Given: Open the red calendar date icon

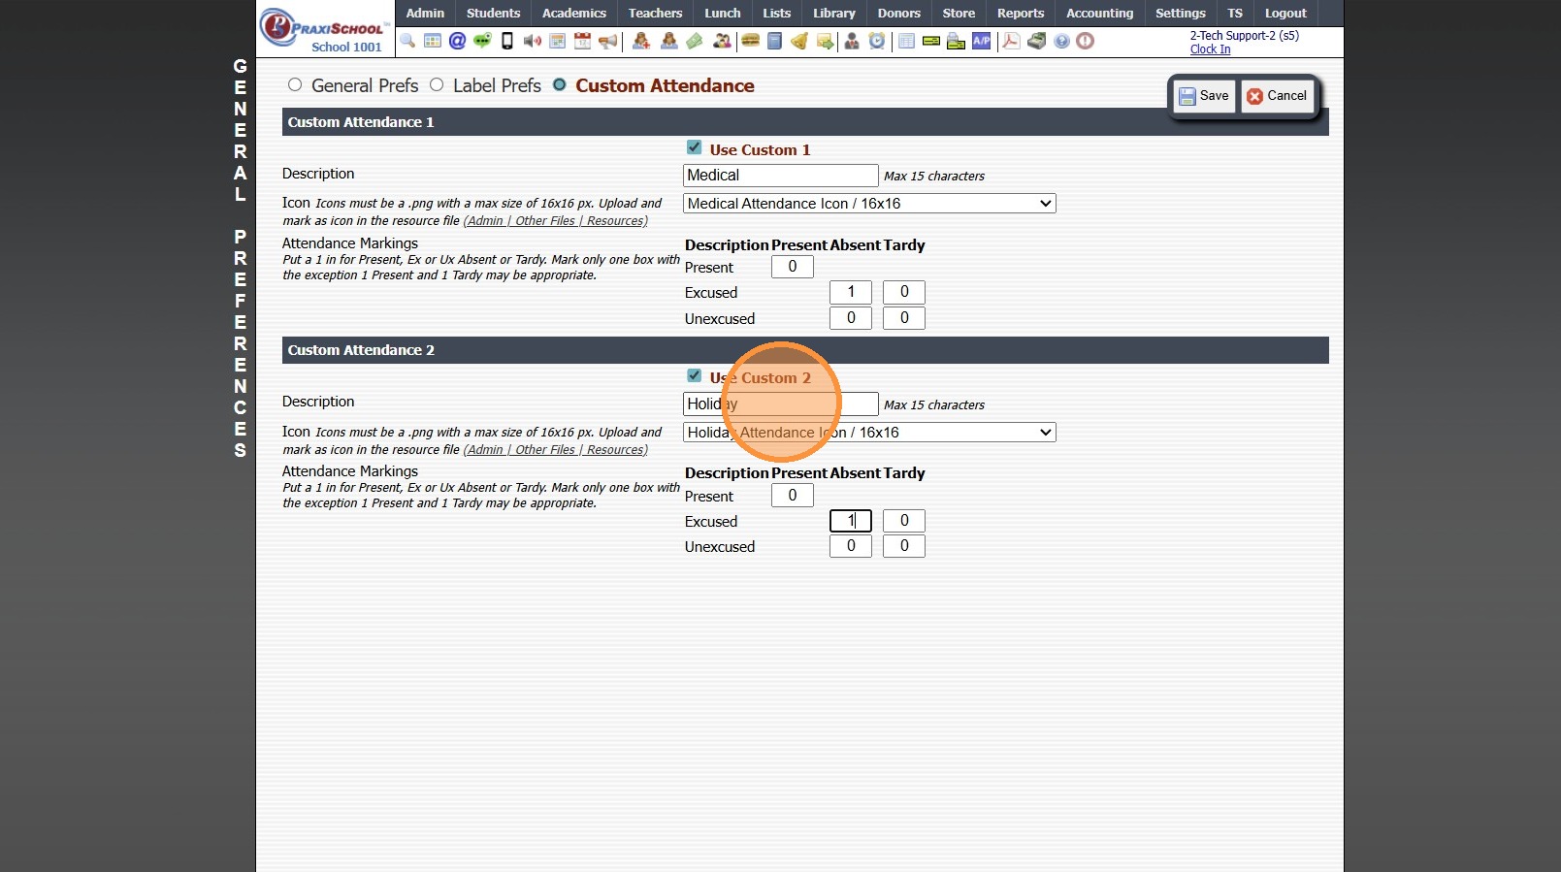Looking at the screenshot, I should (x=582, y=41).
